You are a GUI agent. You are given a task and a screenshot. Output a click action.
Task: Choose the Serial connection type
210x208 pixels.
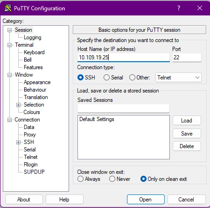click(106, 78)
